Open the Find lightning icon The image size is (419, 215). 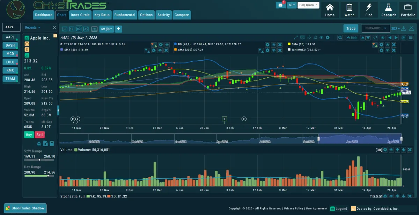coord(369,10)
